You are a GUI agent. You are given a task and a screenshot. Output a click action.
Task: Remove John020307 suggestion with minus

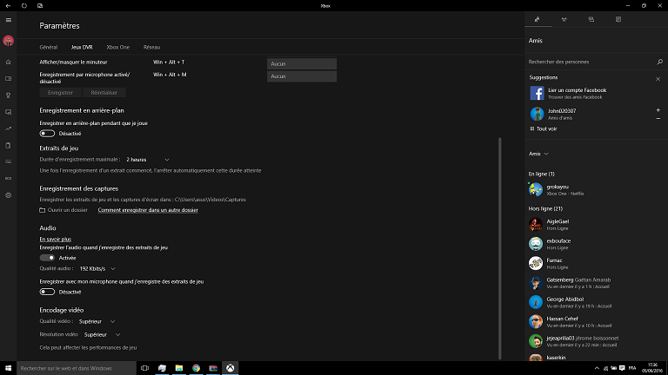point(658,118)
